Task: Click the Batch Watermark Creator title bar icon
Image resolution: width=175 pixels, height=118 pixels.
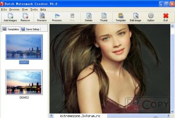Action: coord(2,4)
